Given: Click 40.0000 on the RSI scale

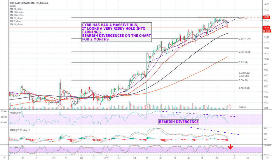Looking at the screenshot, I should pyautogui.click(x=4, y=122).
